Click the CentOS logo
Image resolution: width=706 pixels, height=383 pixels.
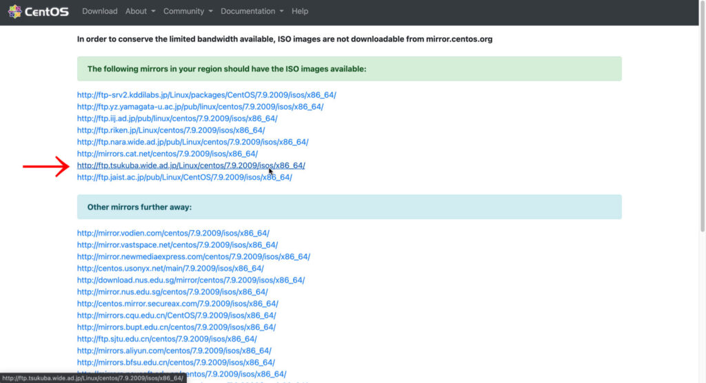point(39,11)
